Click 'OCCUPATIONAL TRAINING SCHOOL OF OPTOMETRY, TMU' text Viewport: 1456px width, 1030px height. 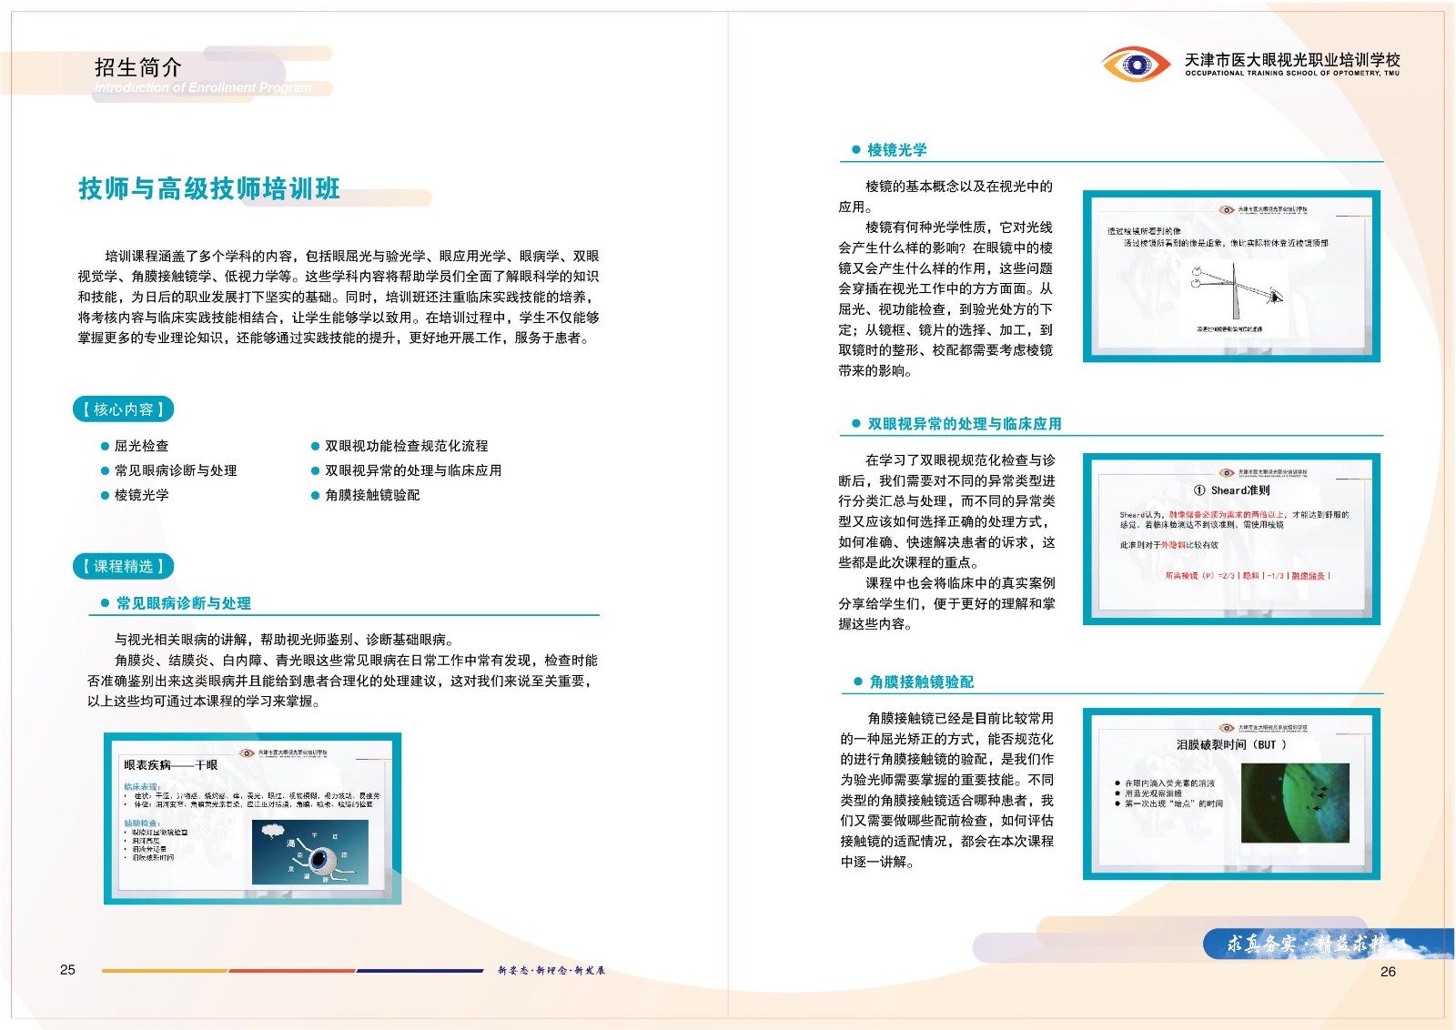(1292, 73)
